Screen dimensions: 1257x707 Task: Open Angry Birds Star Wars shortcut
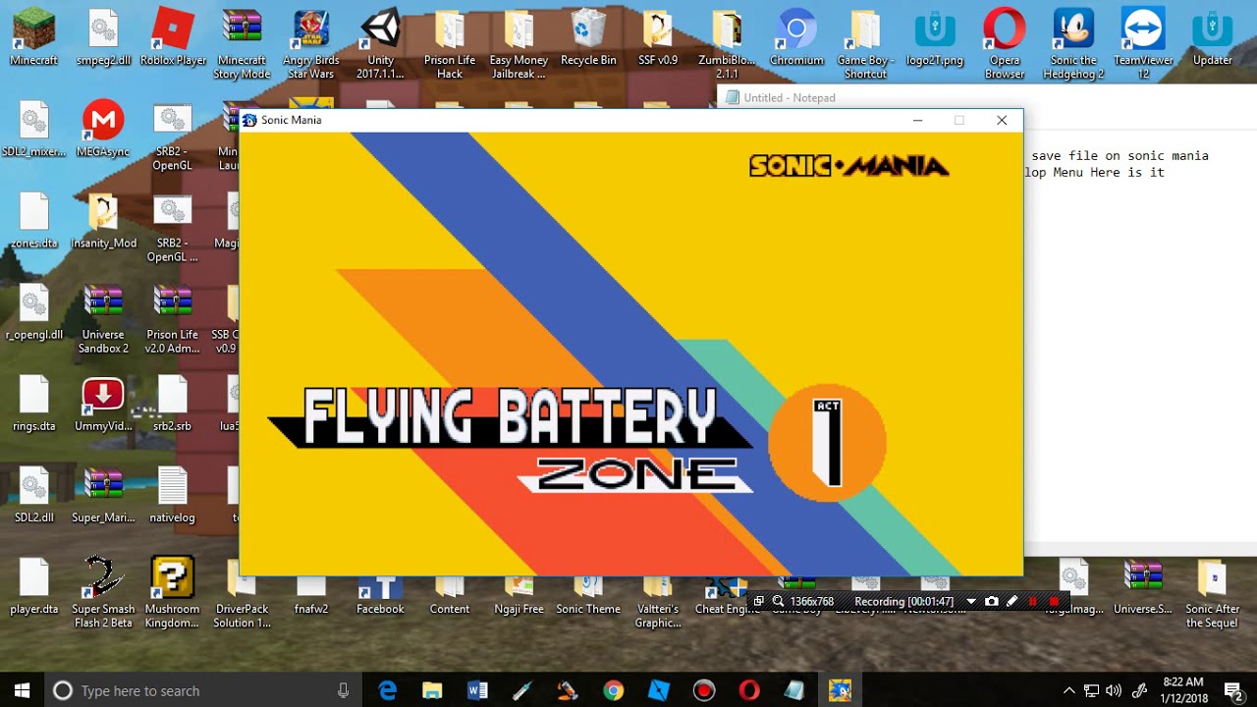click(x=311, y=45)
